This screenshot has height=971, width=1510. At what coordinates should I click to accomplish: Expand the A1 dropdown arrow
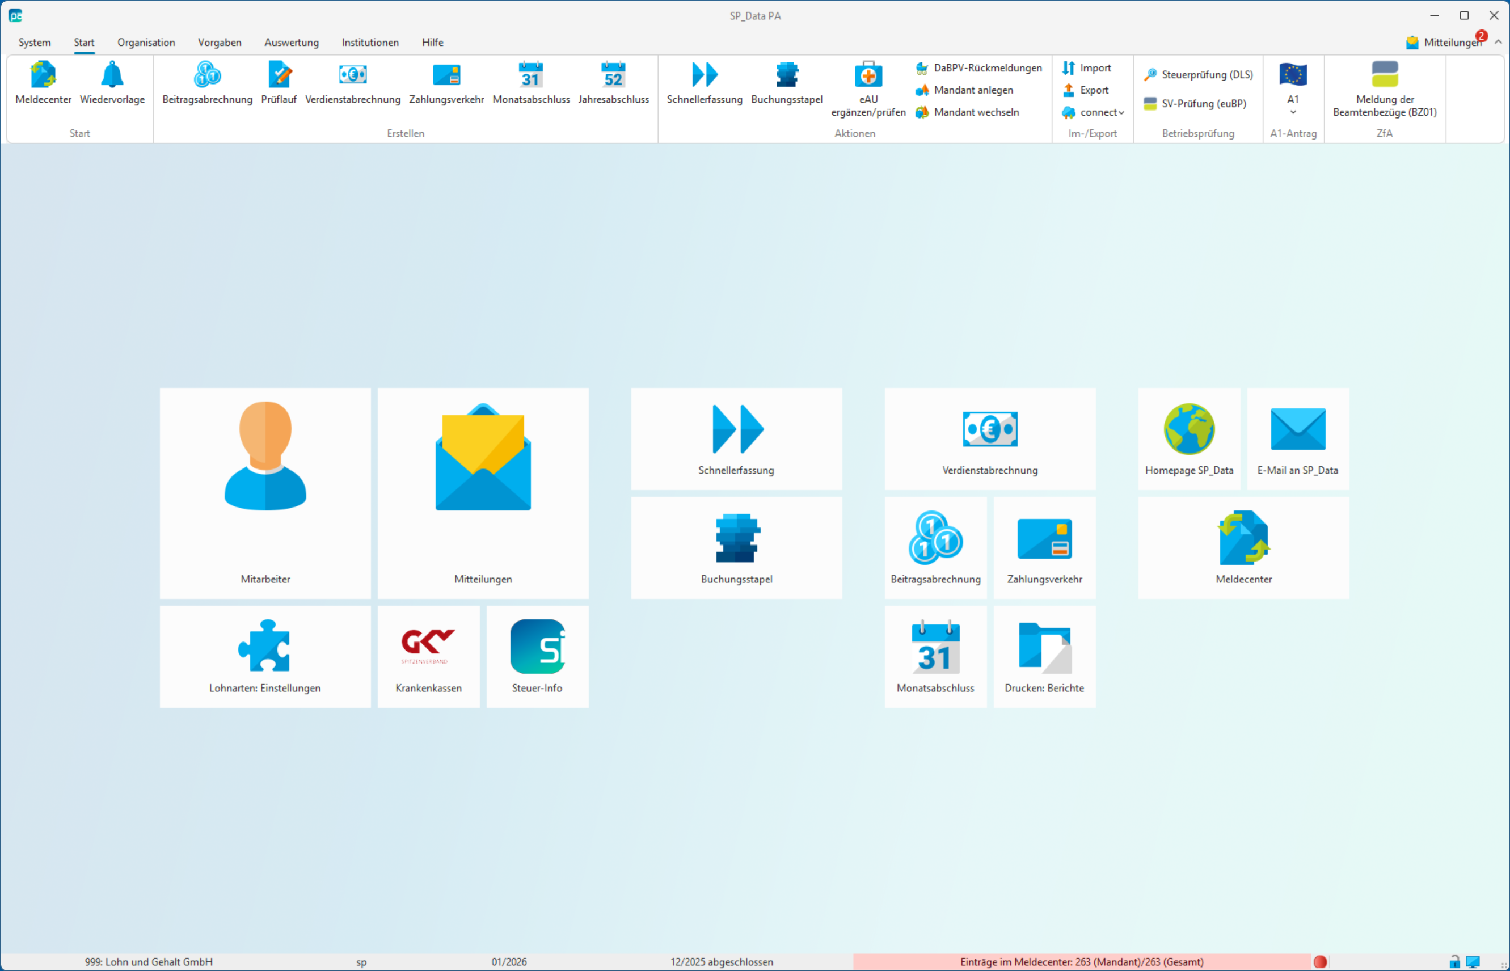click(x=1293, y=112)
